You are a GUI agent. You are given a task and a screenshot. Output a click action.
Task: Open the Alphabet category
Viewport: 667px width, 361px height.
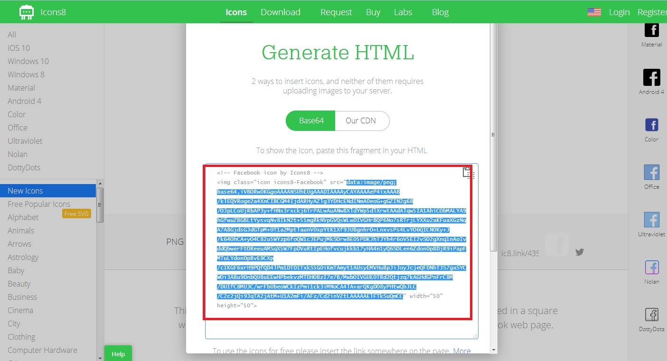(x=23, y=217)
